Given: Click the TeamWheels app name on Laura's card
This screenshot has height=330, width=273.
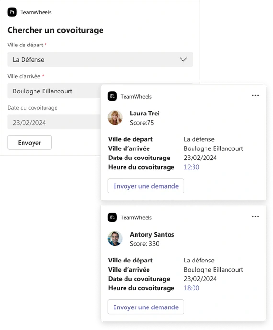Looking at the screenshot, I should coord(136,97).
